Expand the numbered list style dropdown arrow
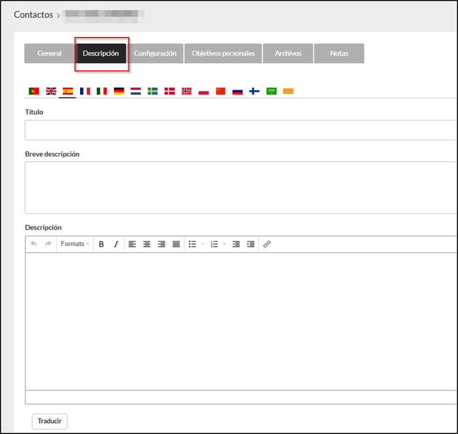This screenshot has height=434, width=458. (224, 244)
